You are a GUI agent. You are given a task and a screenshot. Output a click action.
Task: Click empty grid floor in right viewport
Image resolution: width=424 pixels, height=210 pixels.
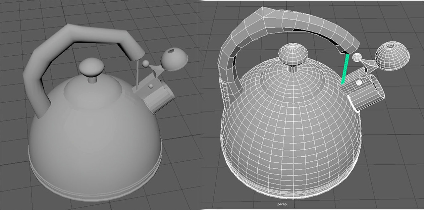[397, 166]
